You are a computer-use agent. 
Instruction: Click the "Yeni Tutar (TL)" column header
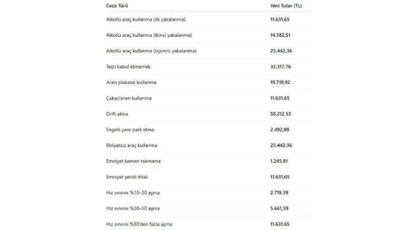click(x=286, y=6)
